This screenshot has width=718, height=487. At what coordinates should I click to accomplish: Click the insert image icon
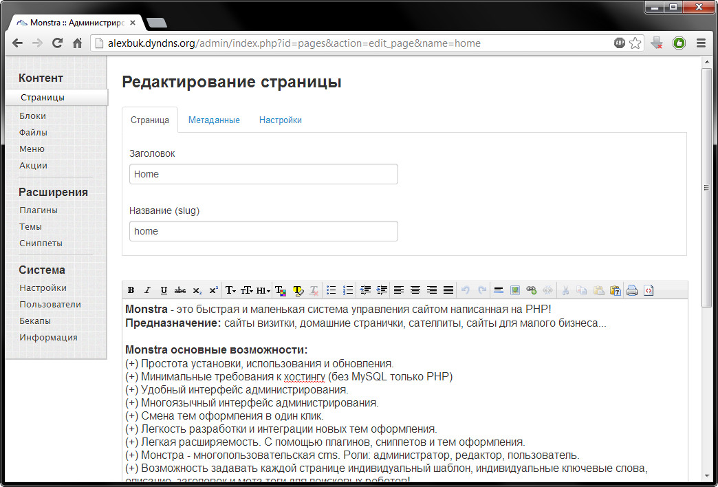(514, 290)
